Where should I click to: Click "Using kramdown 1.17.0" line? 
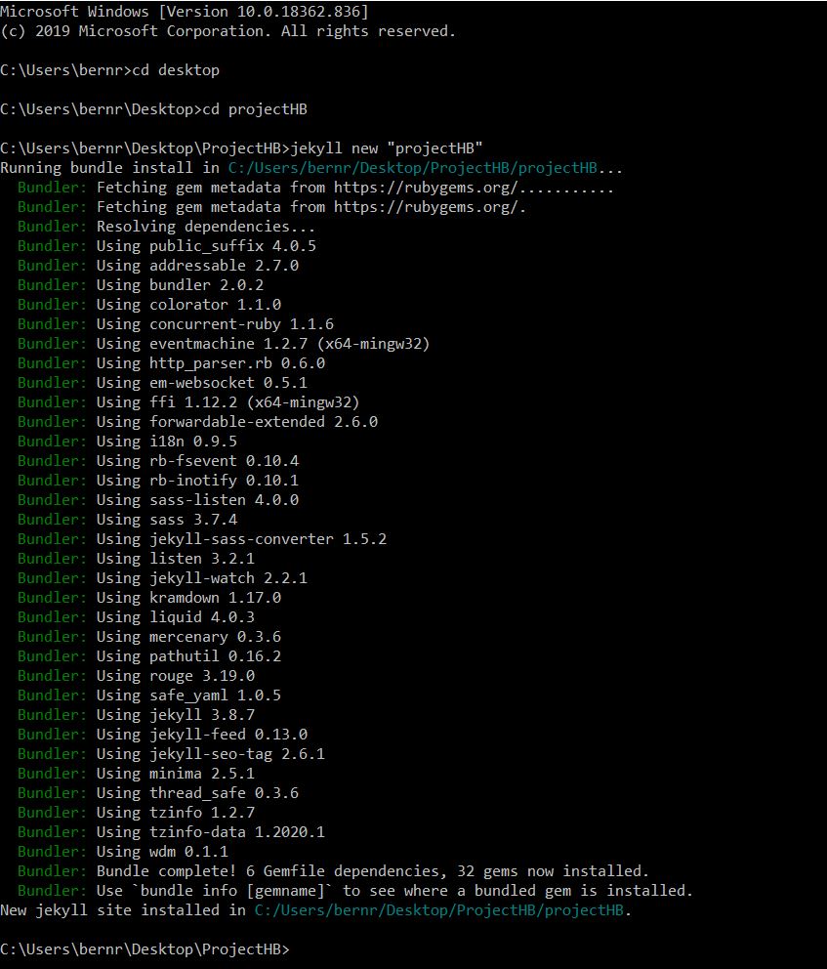click(149, 598)
